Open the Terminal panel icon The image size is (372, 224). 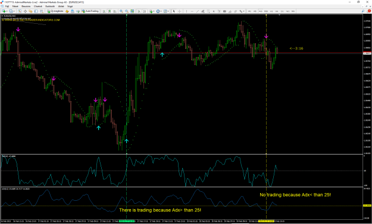[x=36, y=11]
